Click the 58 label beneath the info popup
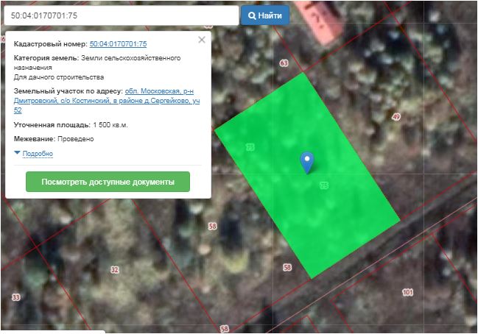478x334 pixels. pyautogui.click(x=213, y=226)
